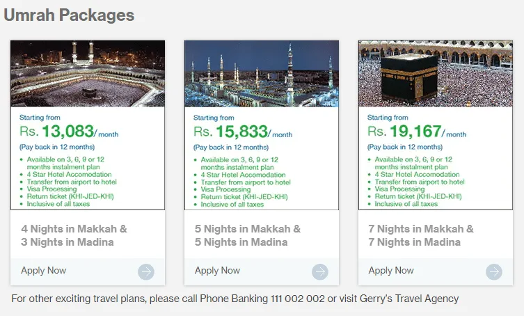Select the Rs. 13,083 per month price
Screen dimensions: 524x316
(69, 131)
